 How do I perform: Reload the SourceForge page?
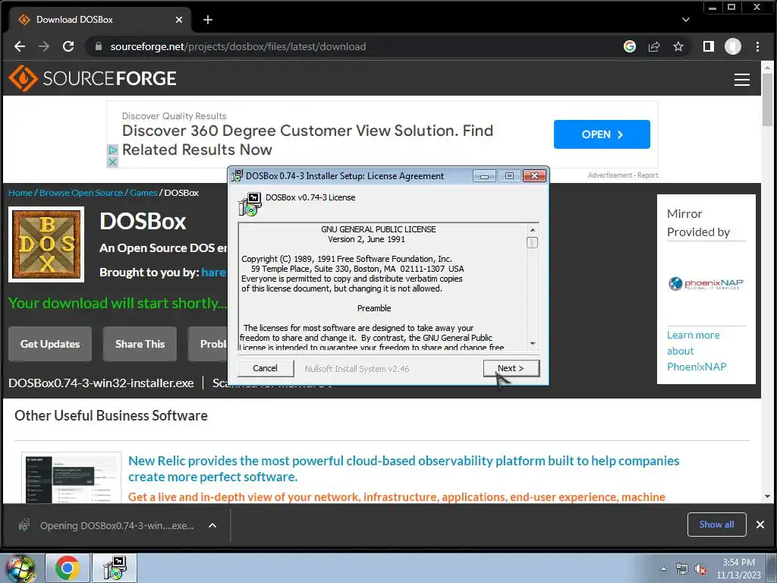click(x=68, y=46)
